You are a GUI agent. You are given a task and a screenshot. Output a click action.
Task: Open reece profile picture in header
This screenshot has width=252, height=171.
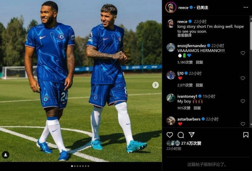point(171,7)
